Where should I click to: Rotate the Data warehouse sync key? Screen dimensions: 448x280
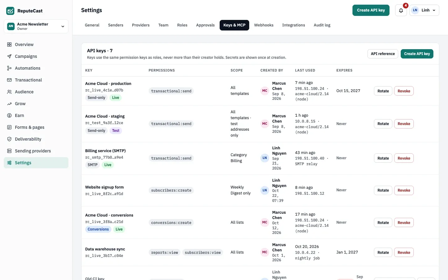pyautogui.click(x=383, y=253)
